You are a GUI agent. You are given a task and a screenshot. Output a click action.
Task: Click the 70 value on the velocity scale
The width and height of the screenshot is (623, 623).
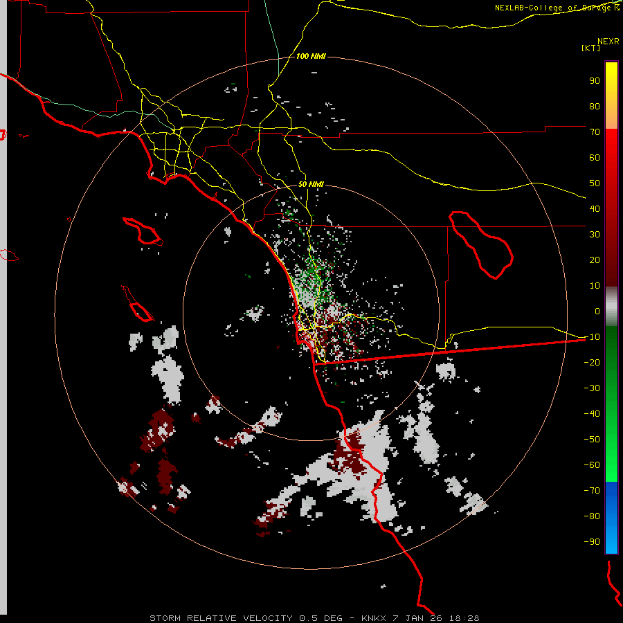click(x=595, y=132)
